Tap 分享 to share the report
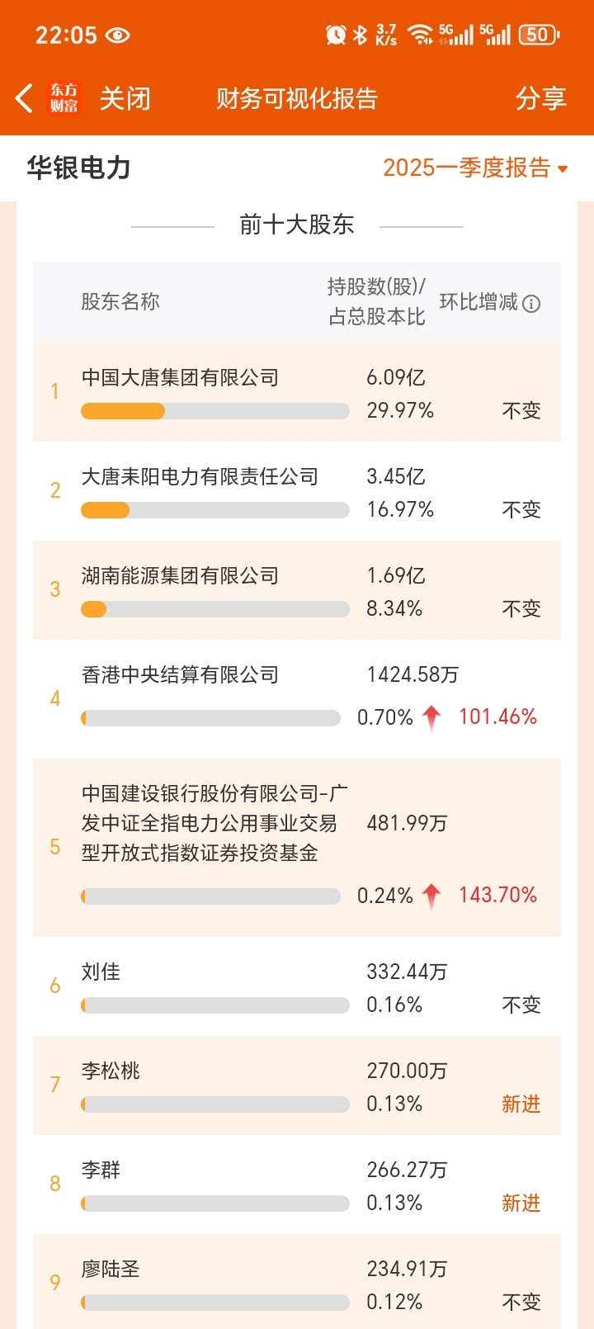Viewport: 594px width, 1329px height. tap(541, 98)
